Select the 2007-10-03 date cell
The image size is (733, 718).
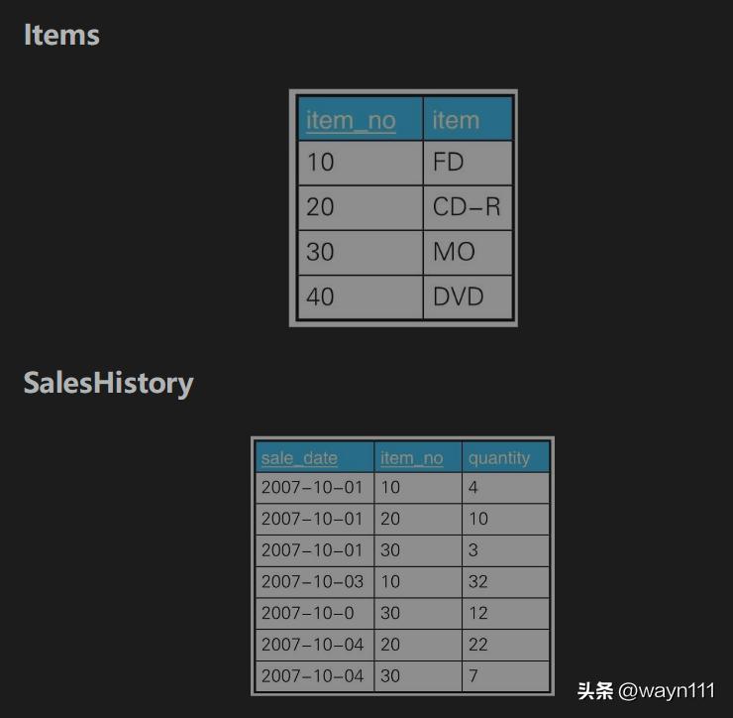pyautogui.click(x=312, y=581)
